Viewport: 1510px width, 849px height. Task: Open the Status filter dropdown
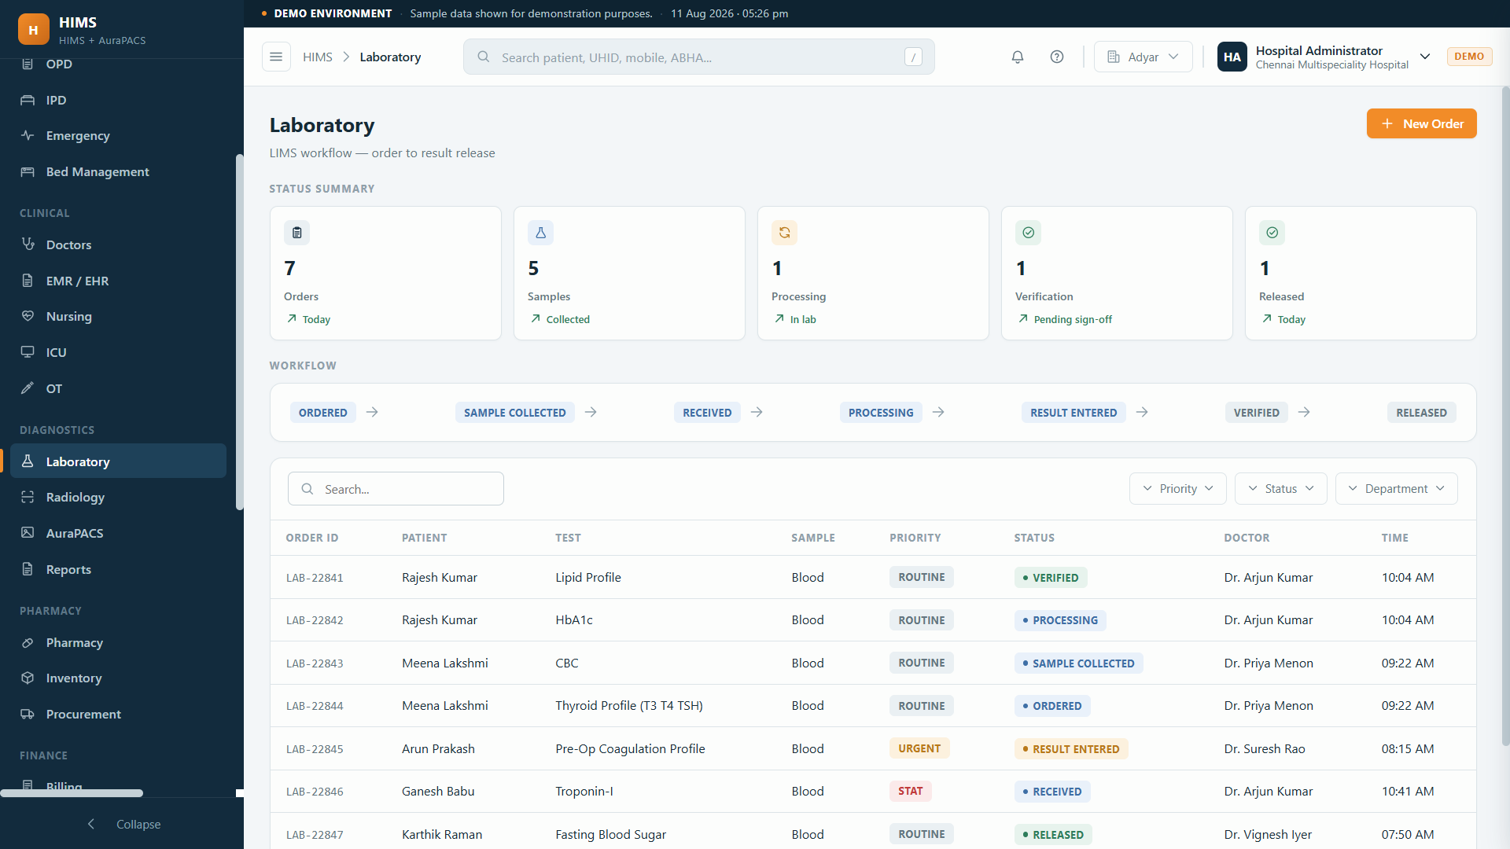[x=1280, y=488]
